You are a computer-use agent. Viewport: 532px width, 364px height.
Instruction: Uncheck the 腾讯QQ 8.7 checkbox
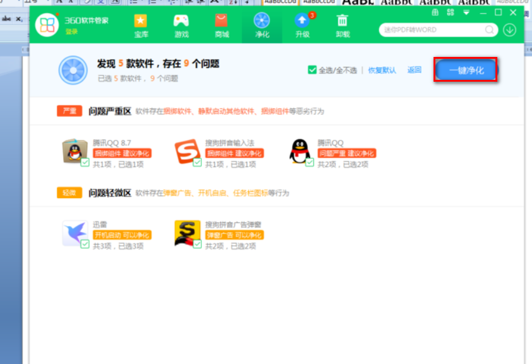tap(85, 162)
